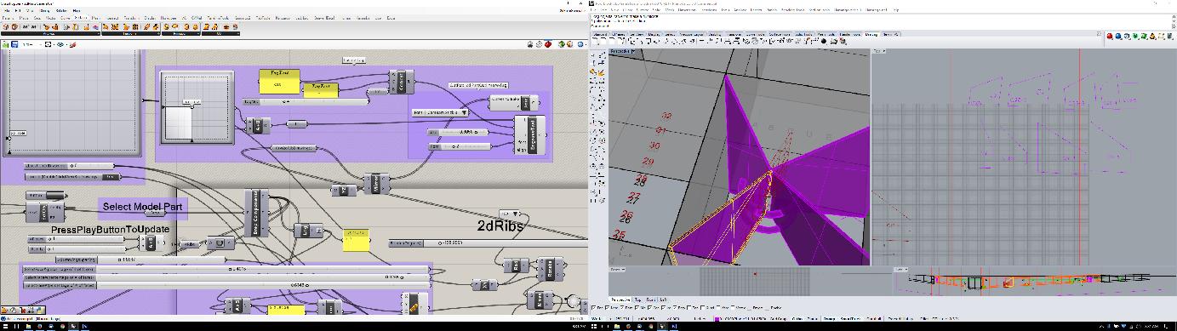Click the 'PressPlayButtonToUpdate' note text
This screenshot has width=1177, height=331.
click(x=110, y=230)
